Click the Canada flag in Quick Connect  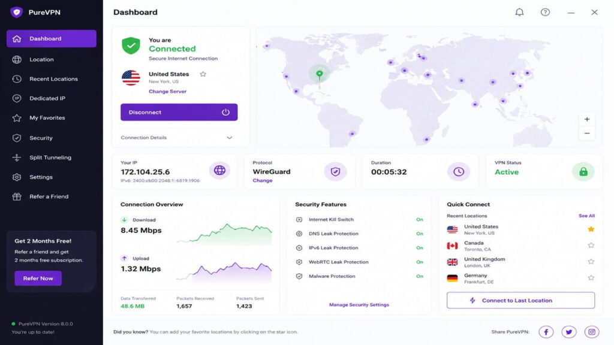[x=452, y=246]
